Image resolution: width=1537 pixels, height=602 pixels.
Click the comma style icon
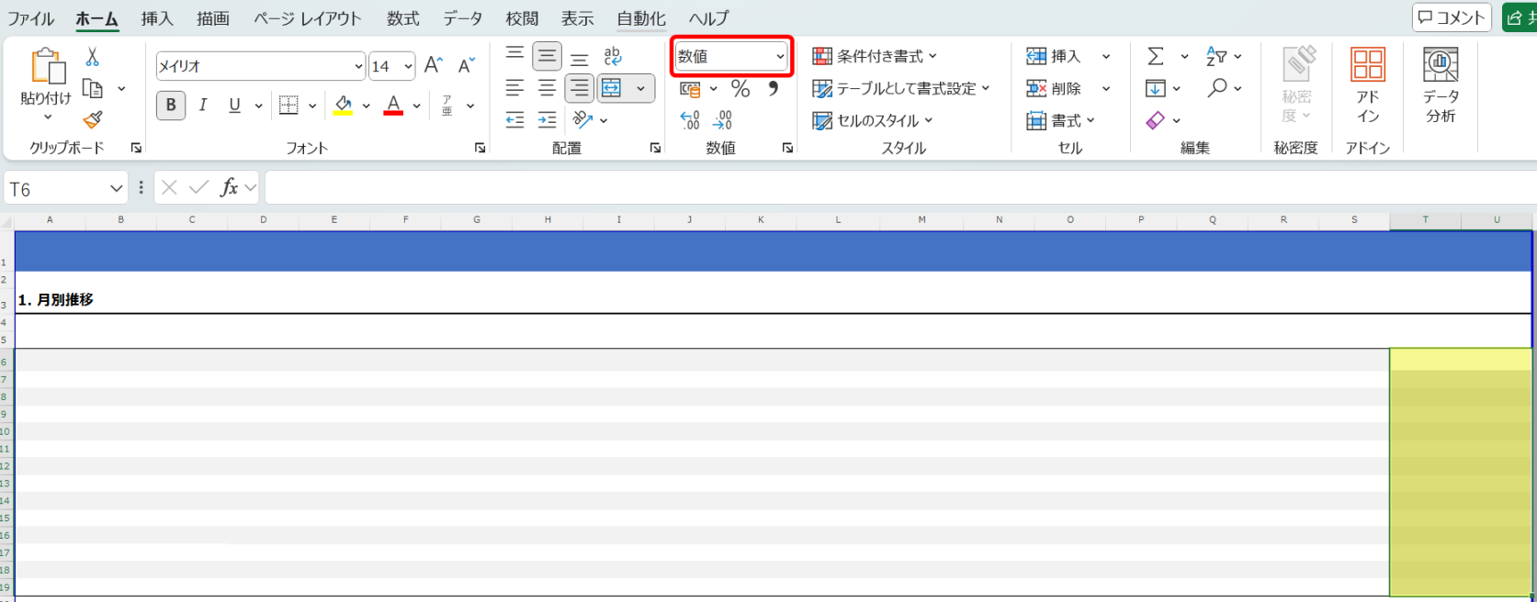(773, 89)
